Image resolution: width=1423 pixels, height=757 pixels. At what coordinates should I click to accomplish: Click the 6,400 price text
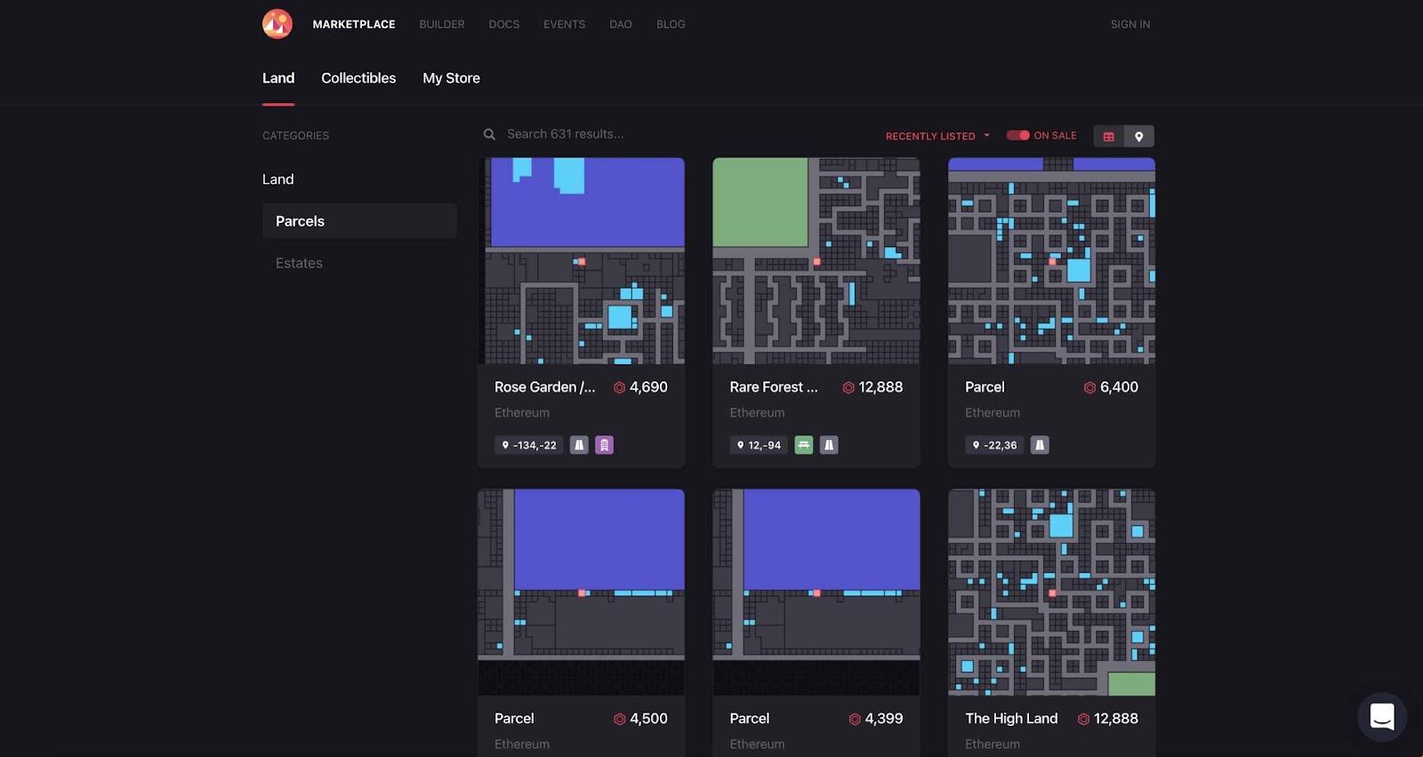[x=1119, y=387]
